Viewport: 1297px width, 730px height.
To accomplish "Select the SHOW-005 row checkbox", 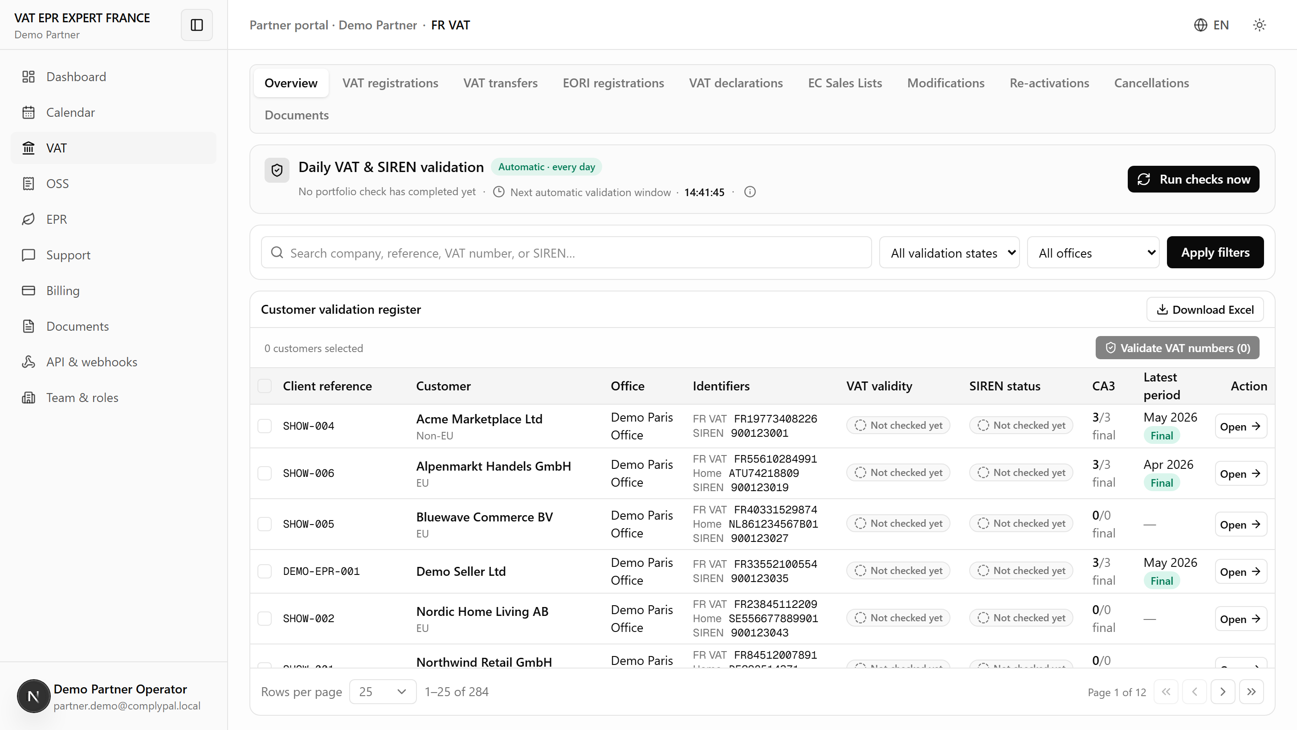I will point(264,524).
